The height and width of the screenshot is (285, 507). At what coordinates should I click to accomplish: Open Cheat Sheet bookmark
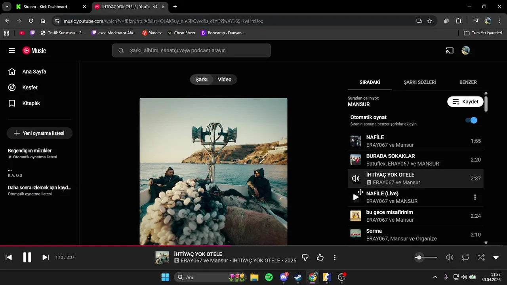(x=181, y=33)
